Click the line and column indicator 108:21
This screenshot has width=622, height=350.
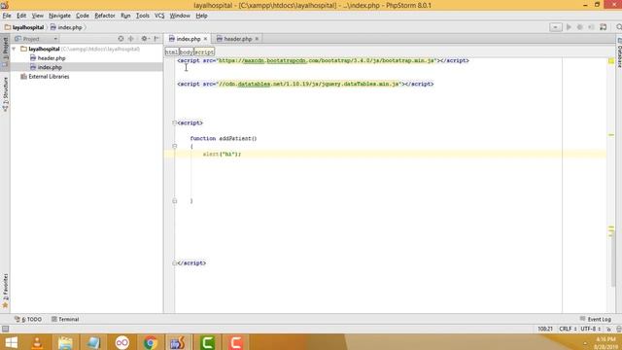coord(545,329)
